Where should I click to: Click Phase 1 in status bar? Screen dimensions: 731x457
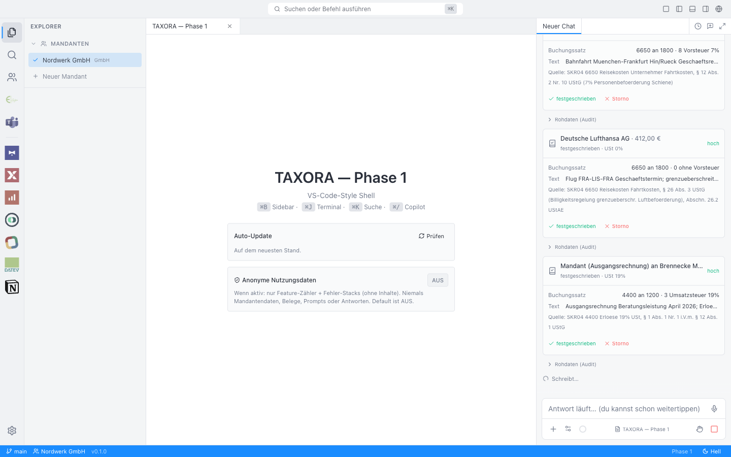682,451
